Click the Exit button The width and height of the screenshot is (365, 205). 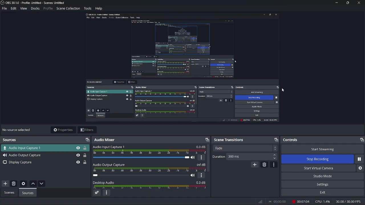click(323, 192)
